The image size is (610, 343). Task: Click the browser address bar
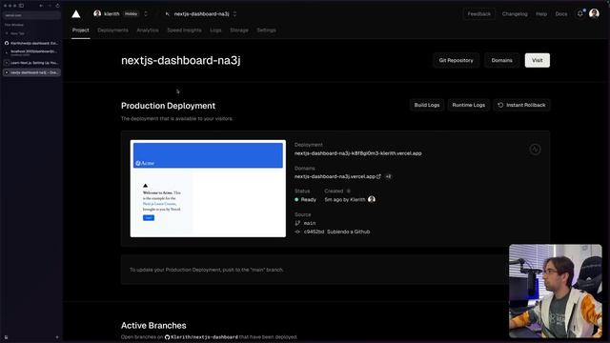coord(31,15)
